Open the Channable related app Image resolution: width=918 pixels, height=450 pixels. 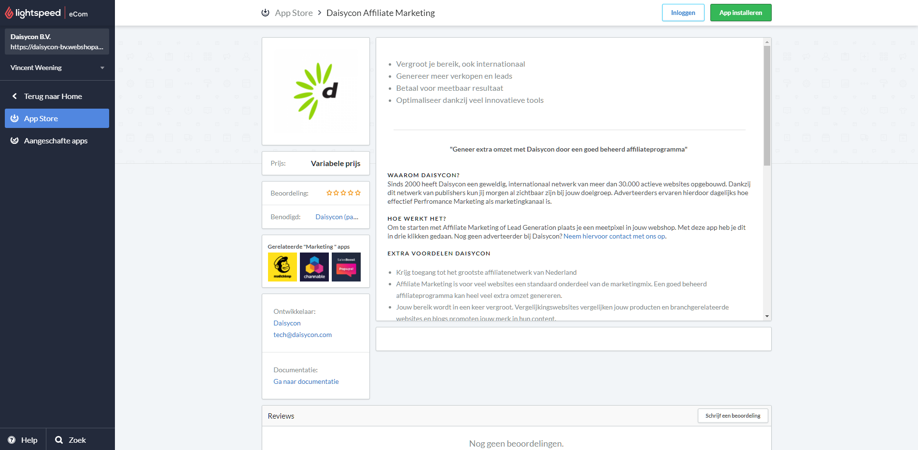(314, 267)
